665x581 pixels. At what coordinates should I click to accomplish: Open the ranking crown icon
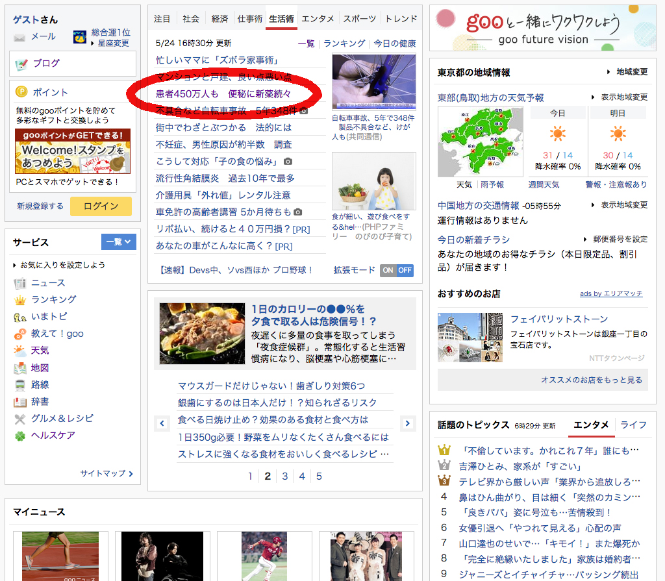pos(20,300)
